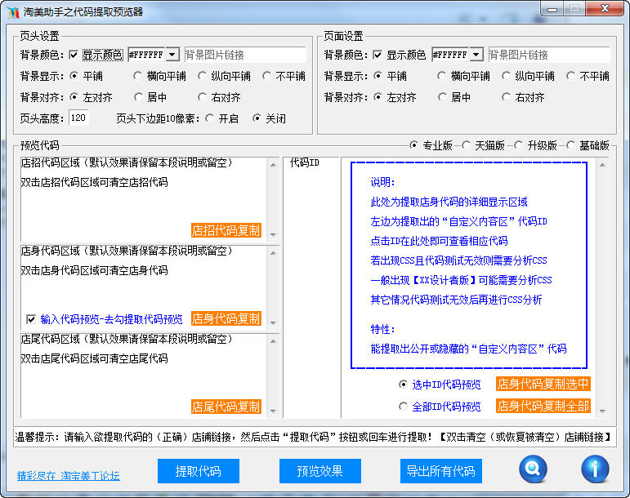Click header 背景图片链接 input field

click(x=244, y=55)
